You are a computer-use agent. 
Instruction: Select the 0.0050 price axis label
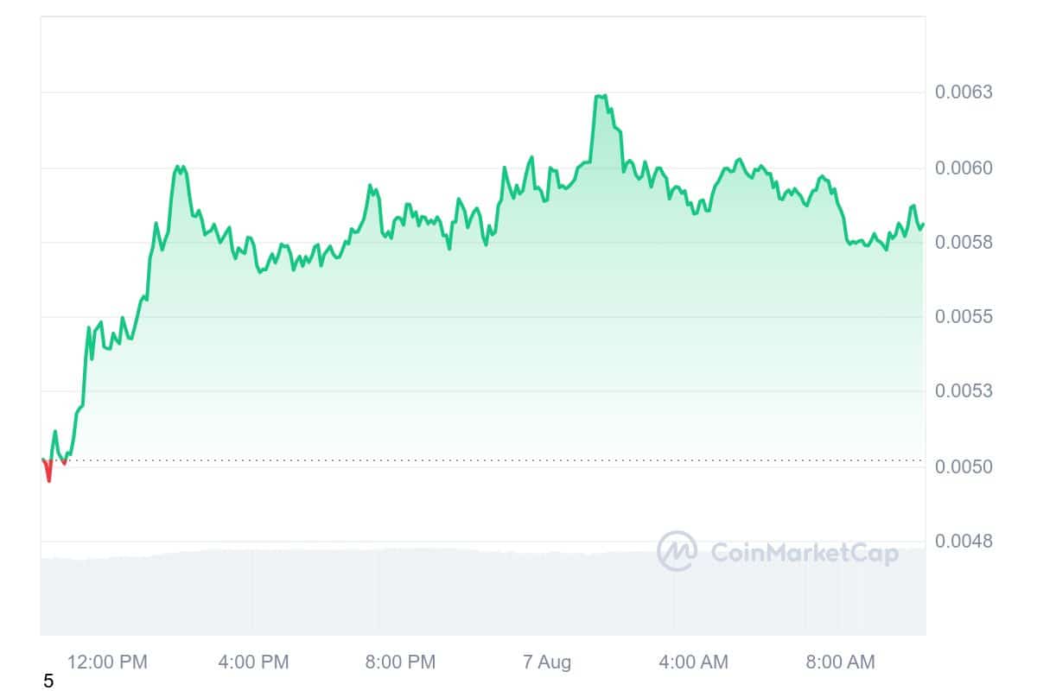point(964,466)
